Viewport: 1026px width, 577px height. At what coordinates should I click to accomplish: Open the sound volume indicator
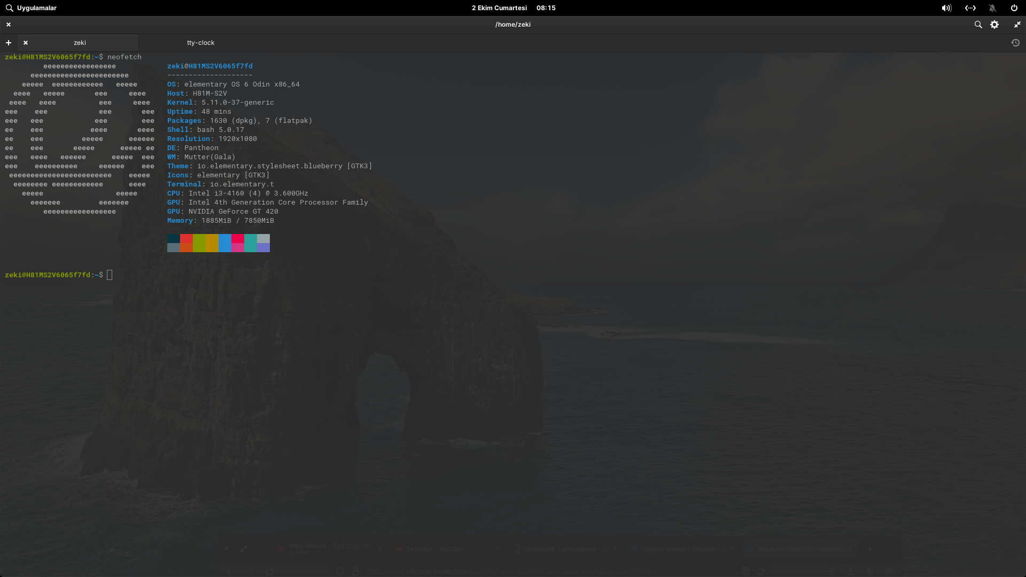tap(946, 8)
